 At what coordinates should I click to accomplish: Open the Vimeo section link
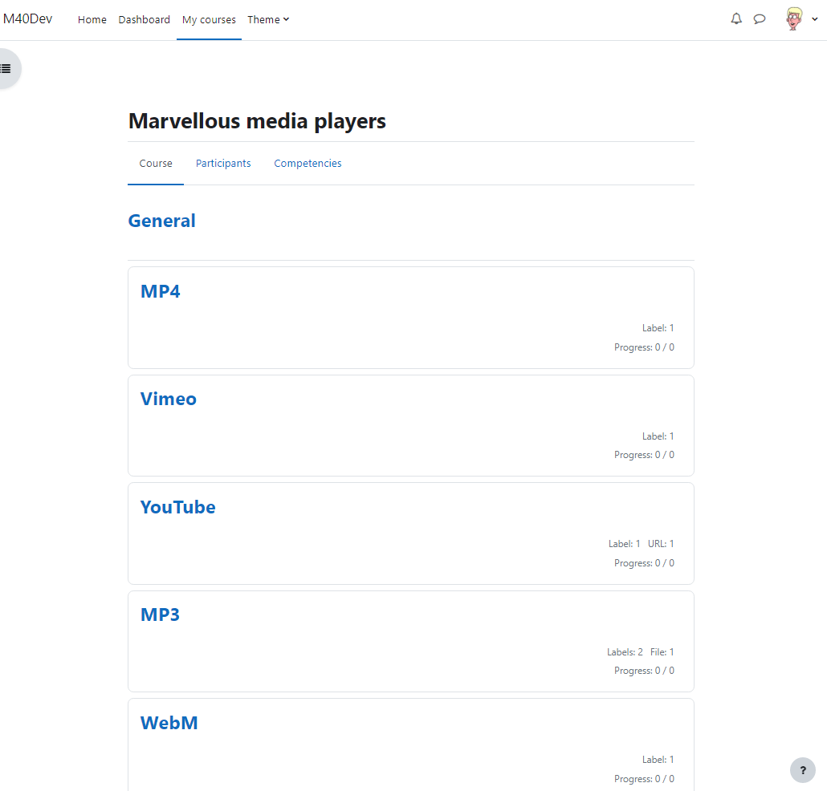[169, 399]
